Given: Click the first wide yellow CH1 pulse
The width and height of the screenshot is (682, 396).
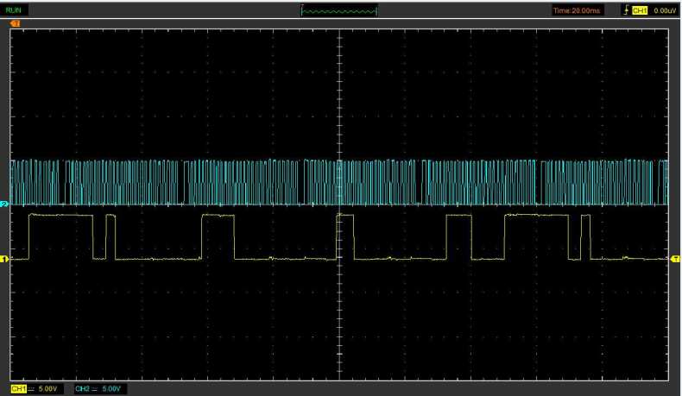Looking at the screenshot, I should (x=60, y=215).
